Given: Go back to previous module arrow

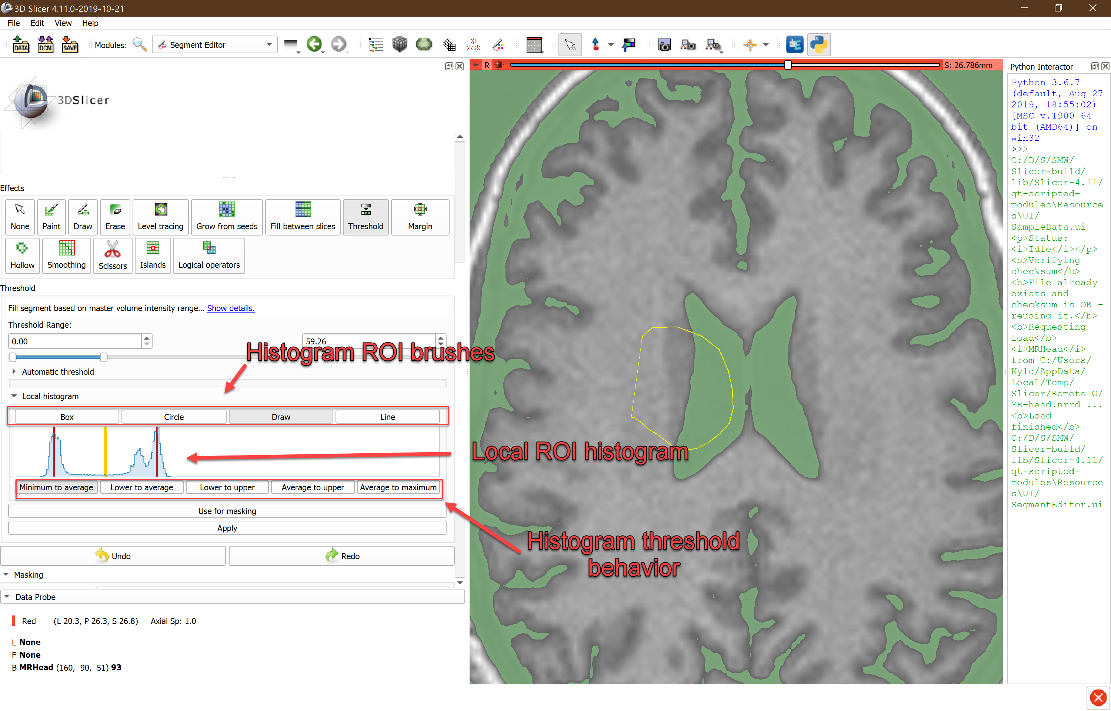Looking at the screenshot, I should coord(314,45).
